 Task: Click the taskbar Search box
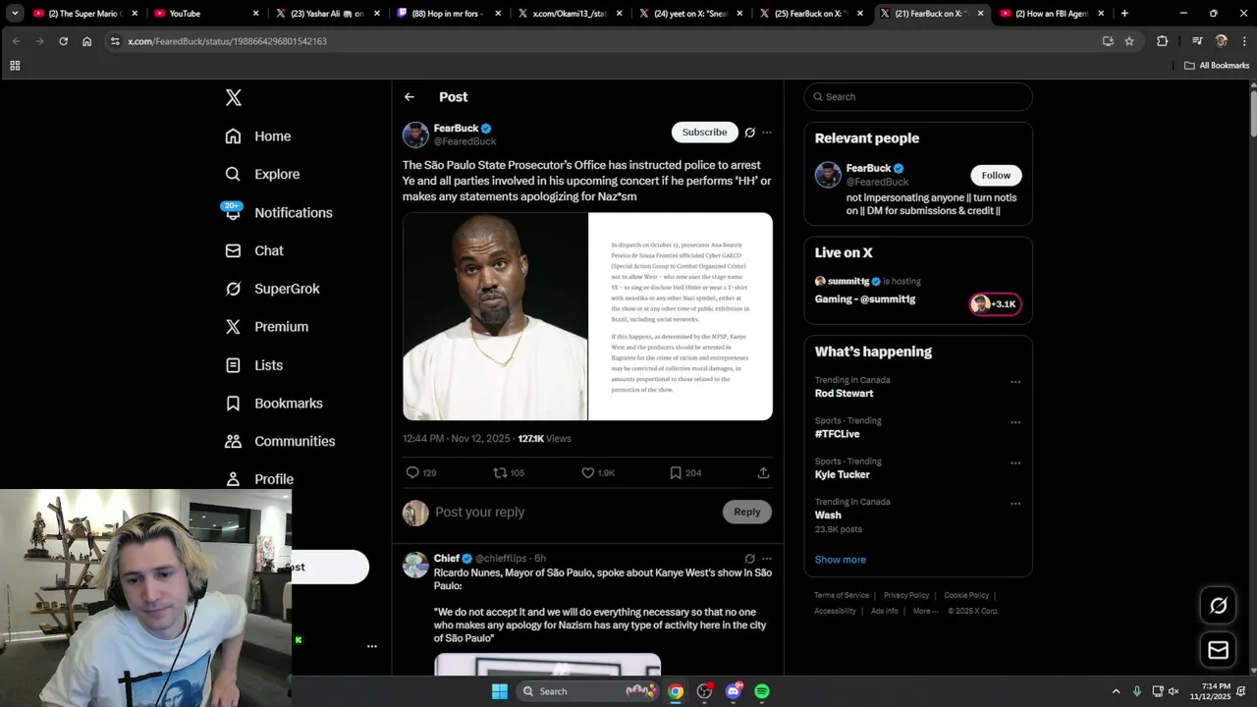(x=589, y=691)
